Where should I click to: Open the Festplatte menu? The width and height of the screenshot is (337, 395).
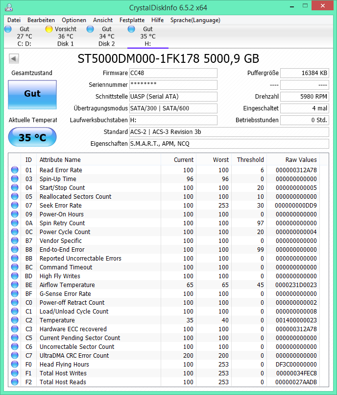point(132,20)
